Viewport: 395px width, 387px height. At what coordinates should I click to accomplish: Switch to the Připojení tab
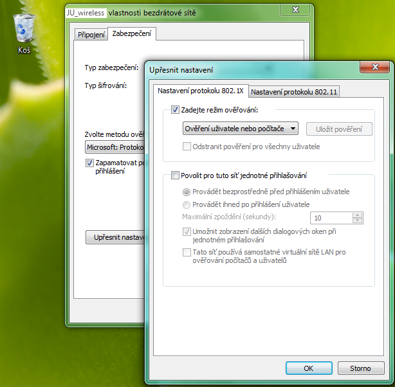point(91,35)
